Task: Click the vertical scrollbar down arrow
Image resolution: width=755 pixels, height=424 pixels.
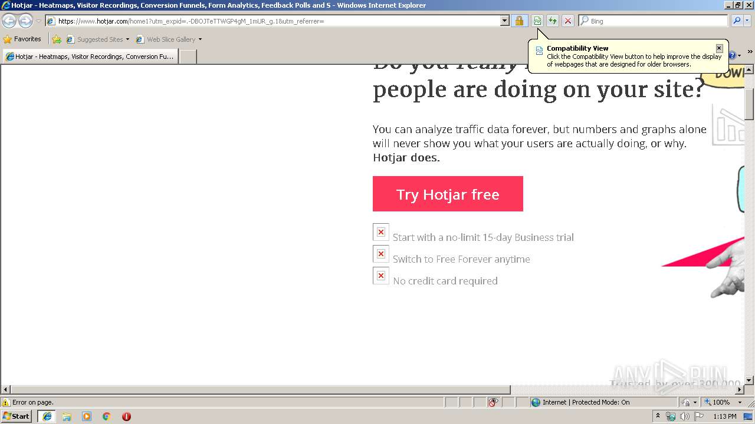Action: pos(750,381)
